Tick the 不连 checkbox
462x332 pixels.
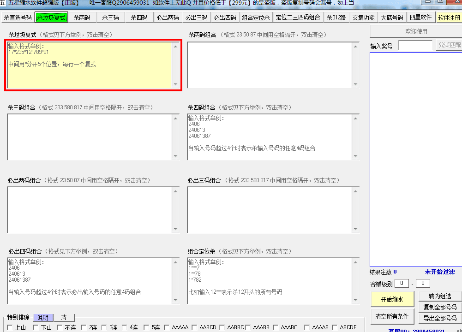(x=60, y=328)
